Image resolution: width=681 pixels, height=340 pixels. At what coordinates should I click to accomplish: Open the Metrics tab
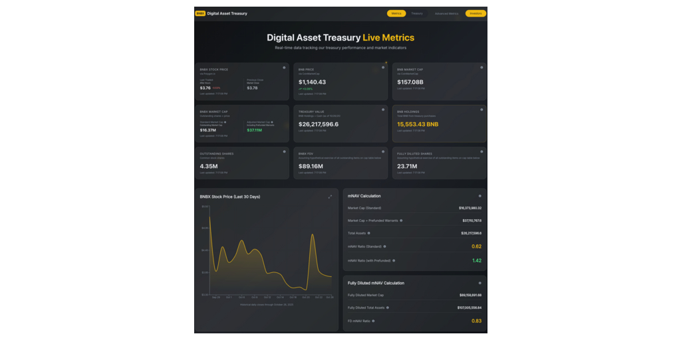(x=396, y=13)
